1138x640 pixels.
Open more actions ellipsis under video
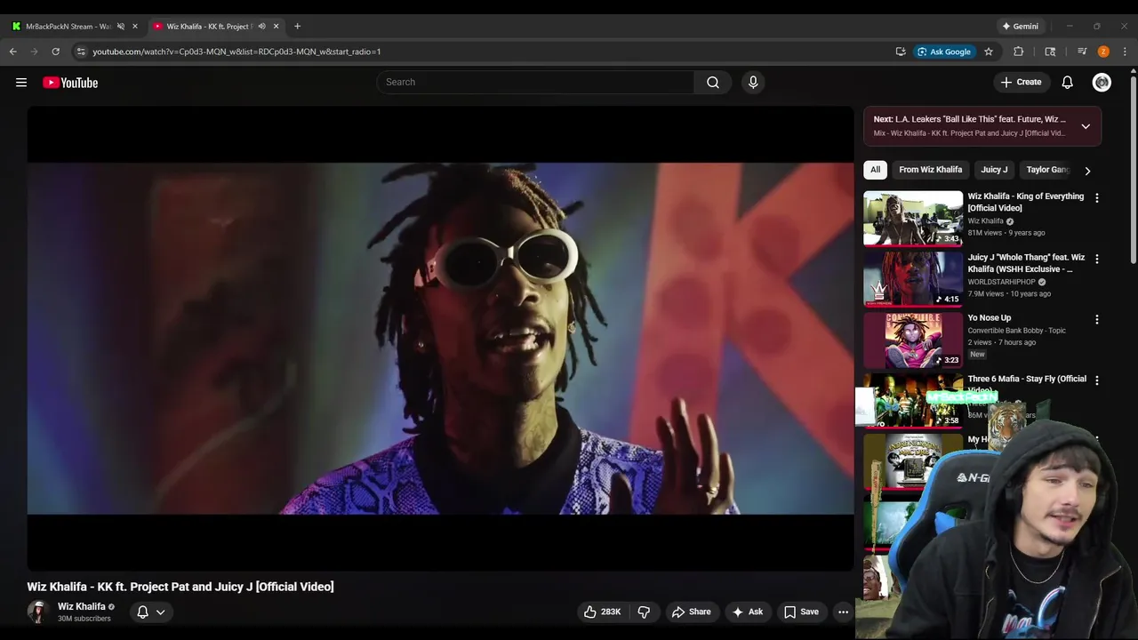[x=843, y=612]
